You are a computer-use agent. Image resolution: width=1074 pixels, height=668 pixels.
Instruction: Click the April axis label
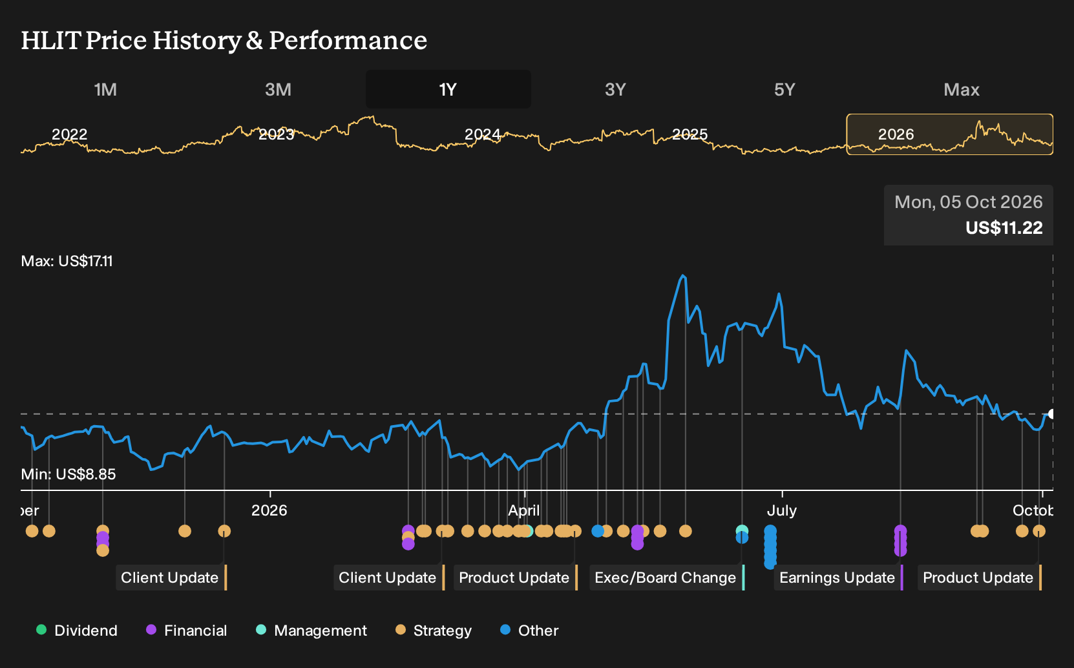524,510
